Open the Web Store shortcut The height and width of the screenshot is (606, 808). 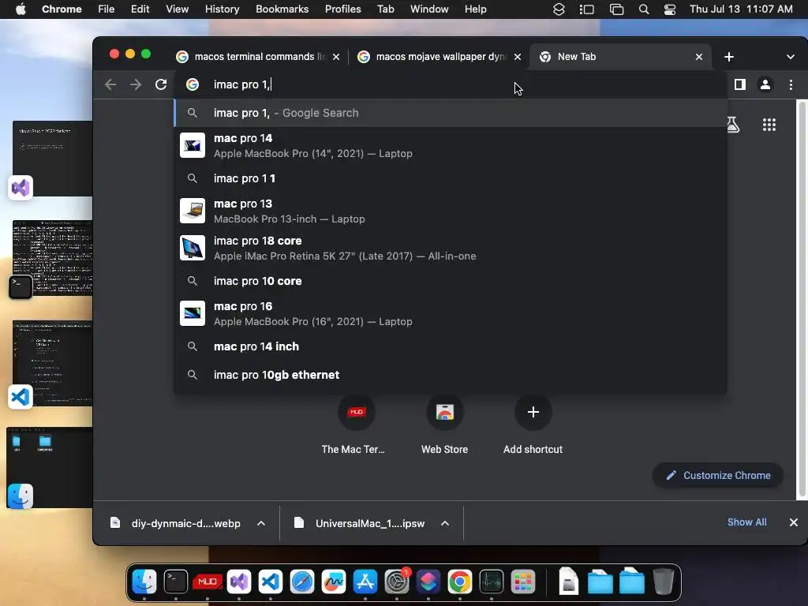(445, 425)
